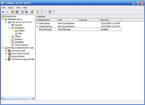The height and width of the screenshot is (105, 145).
Task: Sort by the Last Run column header
Action: [x=89, y=20]
